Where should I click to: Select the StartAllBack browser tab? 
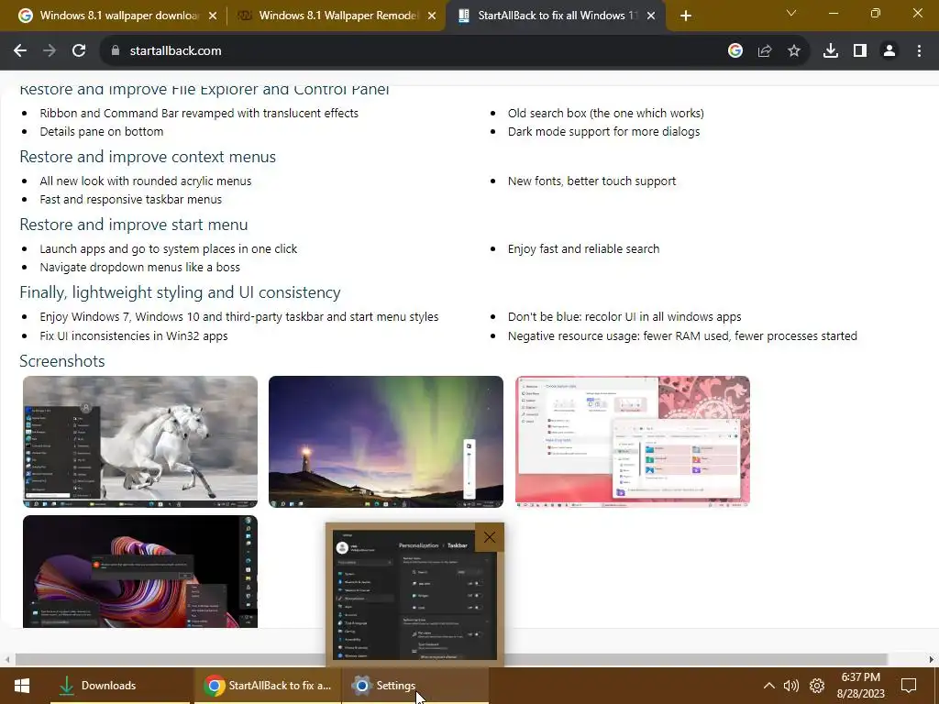click(x=555, y=16)
